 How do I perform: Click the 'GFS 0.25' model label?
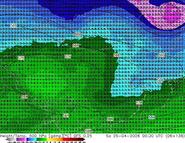pos(83,136)
